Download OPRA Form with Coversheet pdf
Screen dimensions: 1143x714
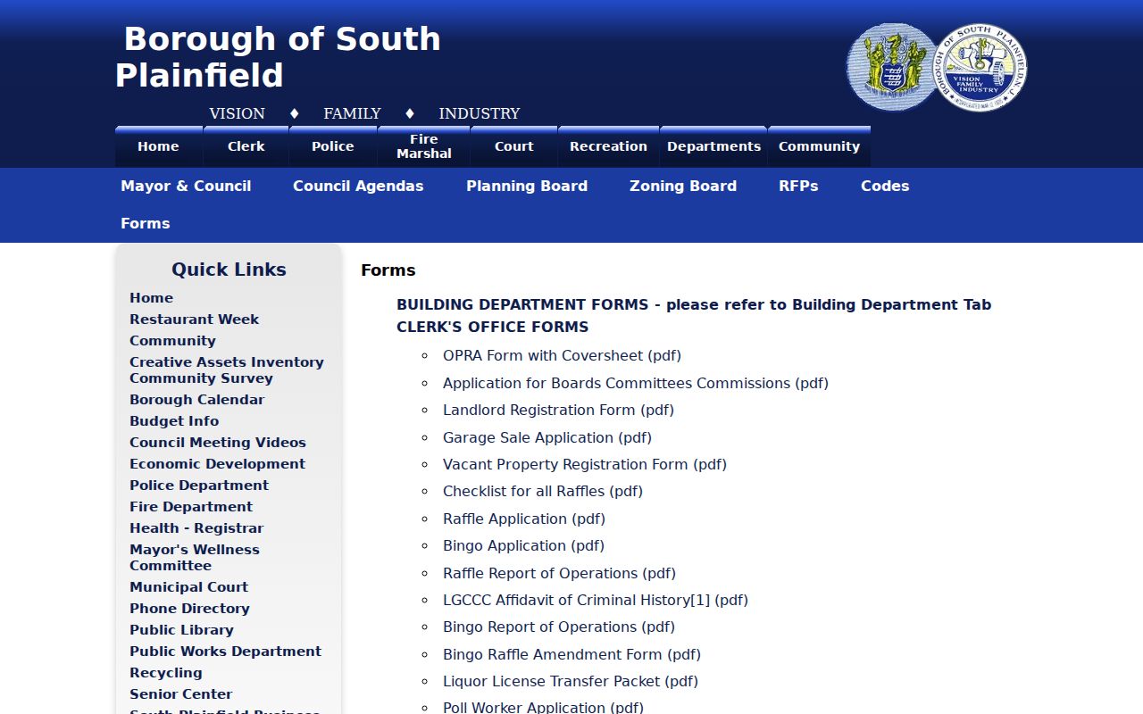(562, 356)
